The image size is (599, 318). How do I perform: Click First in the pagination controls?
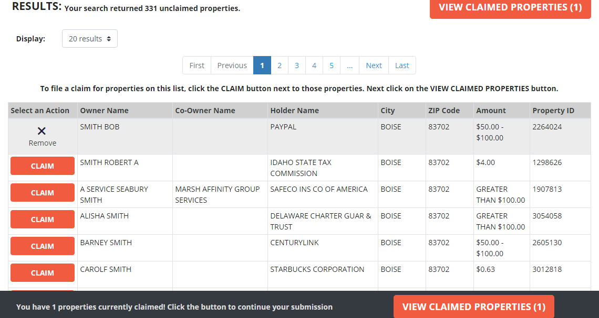[197, 65]
